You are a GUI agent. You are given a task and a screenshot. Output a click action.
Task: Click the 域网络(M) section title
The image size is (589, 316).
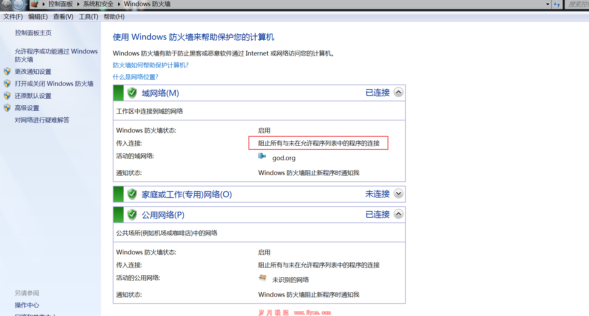tap(160, 93)
